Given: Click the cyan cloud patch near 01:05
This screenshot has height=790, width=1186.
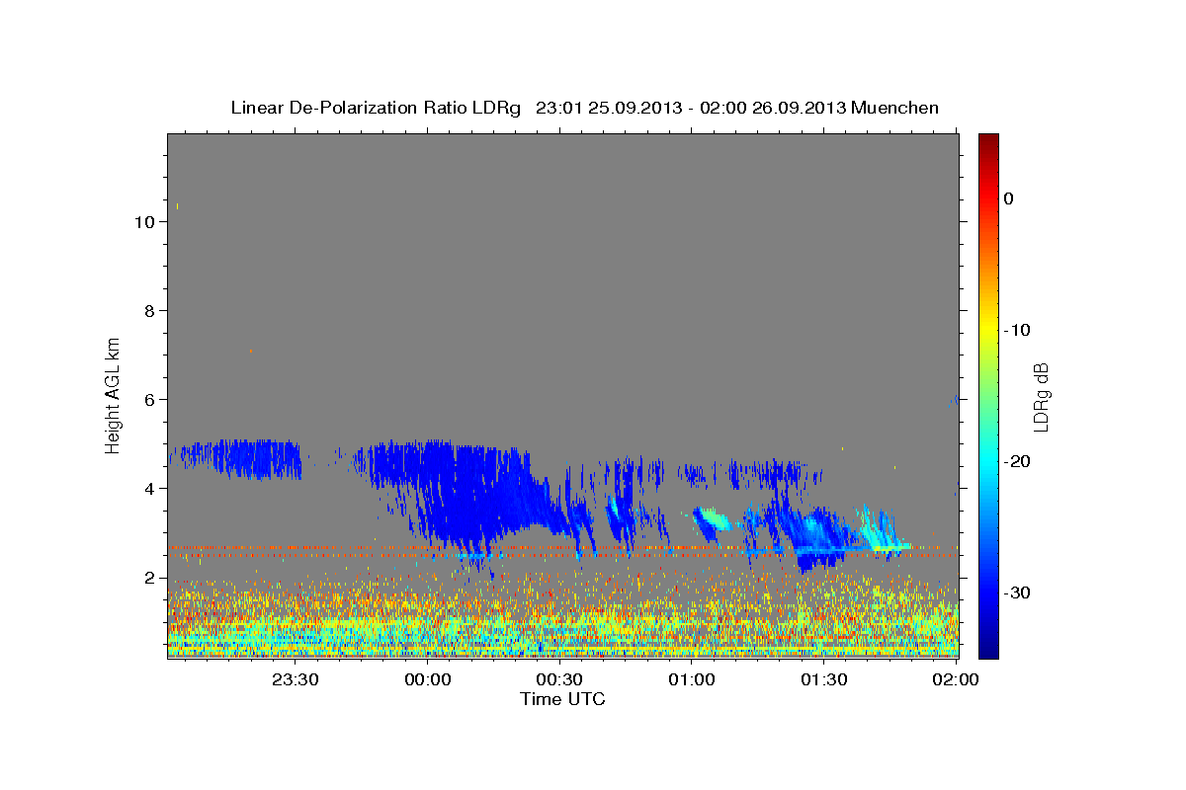Looking at the screenshot, I should pos(710,518).
